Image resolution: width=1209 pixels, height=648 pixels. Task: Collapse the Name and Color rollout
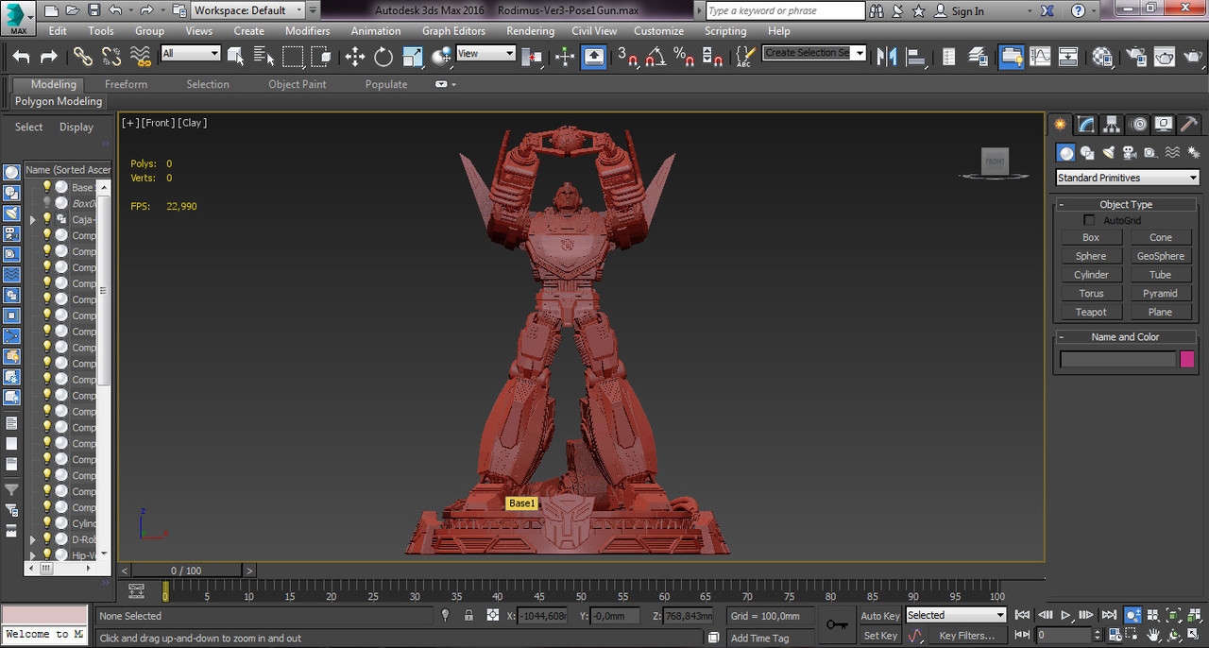click(1126, 336)
